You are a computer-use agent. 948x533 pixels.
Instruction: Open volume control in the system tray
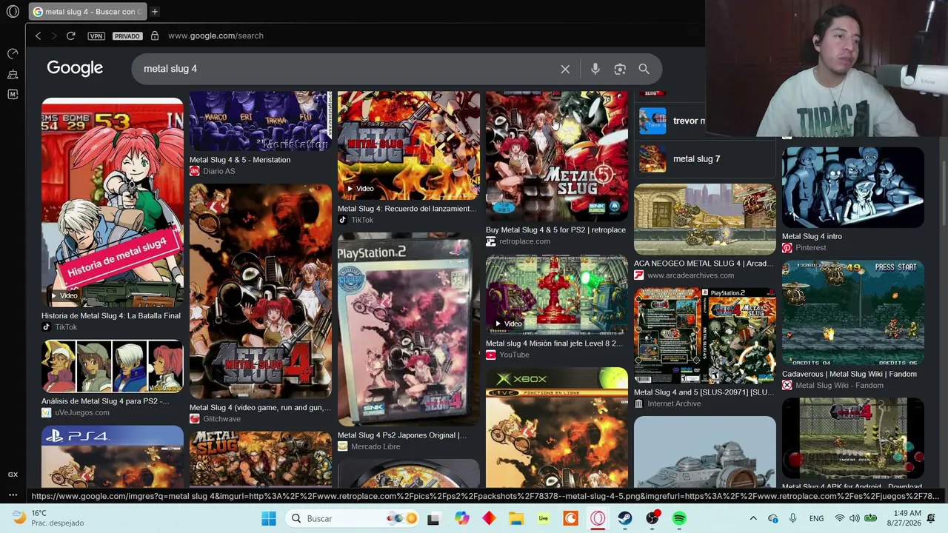(x=855, y=518)
